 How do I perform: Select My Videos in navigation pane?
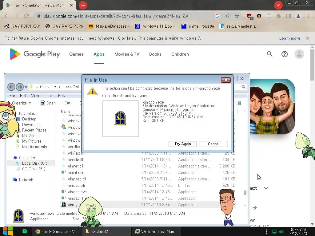click(x=31, y=136)
